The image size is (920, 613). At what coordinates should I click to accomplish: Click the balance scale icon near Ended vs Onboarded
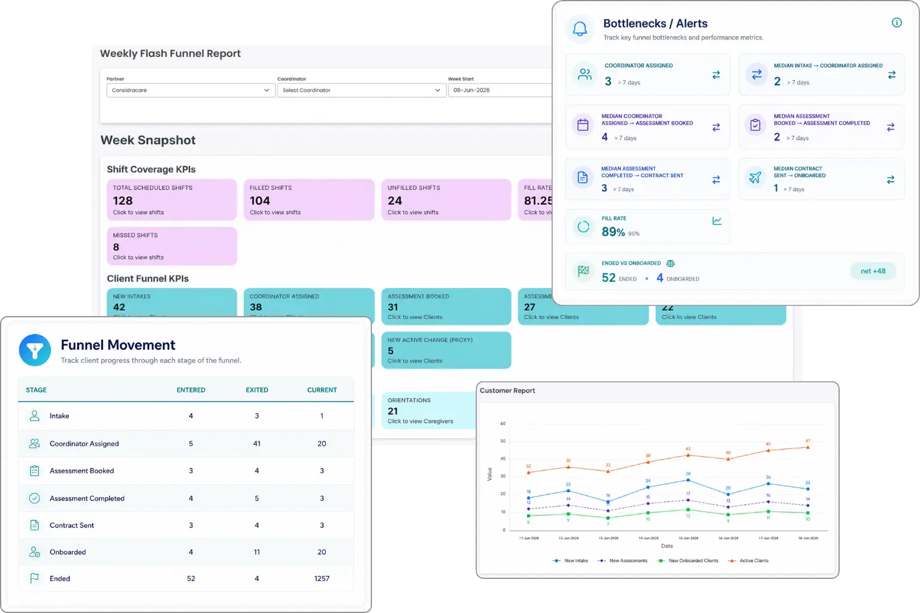(670, 263)
